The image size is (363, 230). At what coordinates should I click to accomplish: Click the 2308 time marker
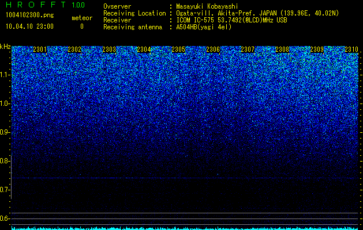[282, 49]
